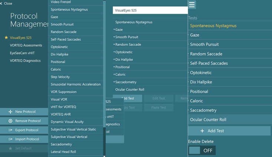The width and height of the screenshot is (272, 157).
Task: Choose vHIT for VORTEQ from dropdown
Action: pyautogui.click(x=76, y=107)
